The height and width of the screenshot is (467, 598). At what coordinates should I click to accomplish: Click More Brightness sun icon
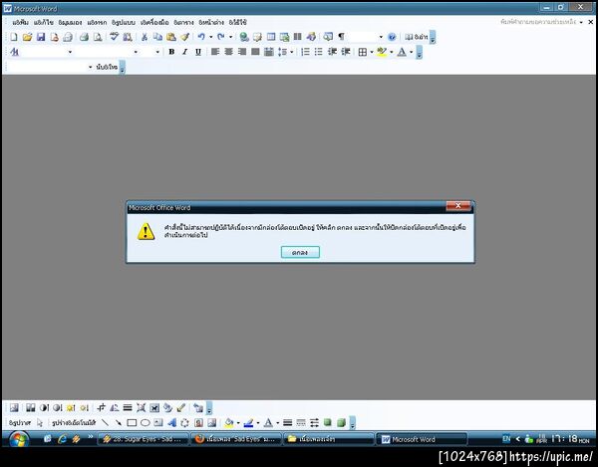pyautogui.click(x=71, y=407)
